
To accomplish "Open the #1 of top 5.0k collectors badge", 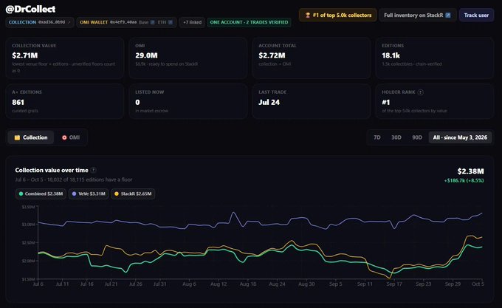I will pos(338,15).
